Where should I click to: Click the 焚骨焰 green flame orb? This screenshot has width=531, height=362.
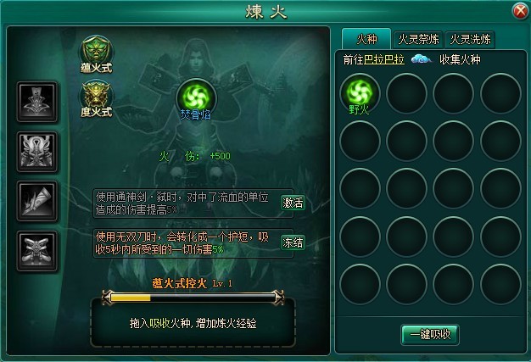coord(196,97)
